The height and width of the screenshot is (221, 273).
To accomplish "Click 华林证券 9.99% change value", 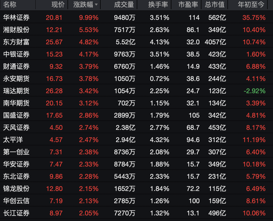I will (x=89, y=18).
